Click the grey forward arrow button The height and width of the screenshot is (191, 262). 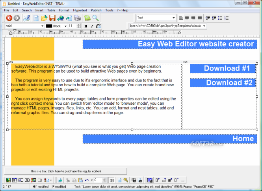[17, 18]
